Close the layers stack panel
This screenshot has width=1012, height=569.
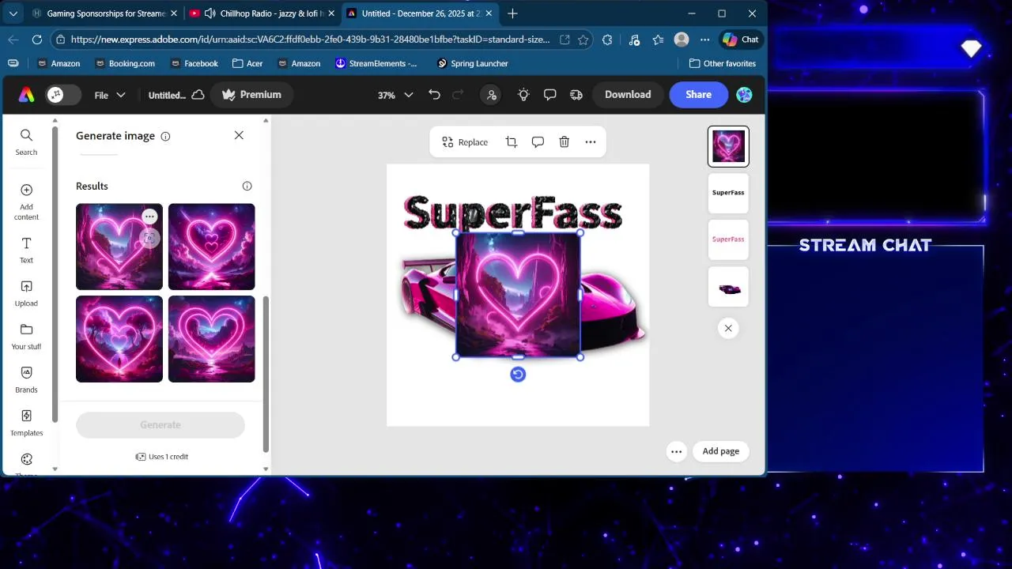click(728, 328)
